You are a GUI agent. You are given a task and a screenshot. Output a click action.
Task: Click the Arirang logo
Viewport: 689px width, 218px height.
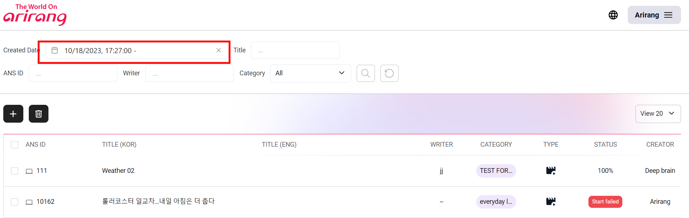[x=35, y=15]
